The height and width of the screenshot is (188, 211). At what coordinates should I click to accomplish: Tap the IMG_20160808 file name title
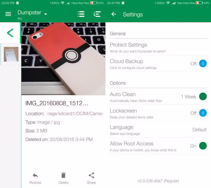(x=57, y=103)
